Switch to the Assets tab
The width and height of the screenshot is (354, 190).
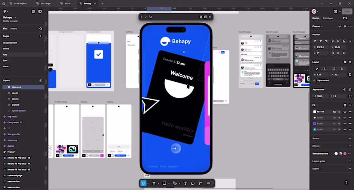click(14, 29)
